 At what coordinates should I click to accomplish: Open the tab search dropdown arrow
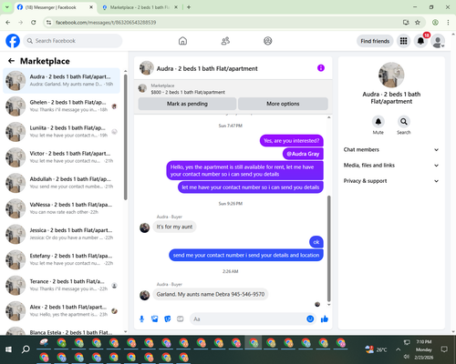click(x=7, y=7)
